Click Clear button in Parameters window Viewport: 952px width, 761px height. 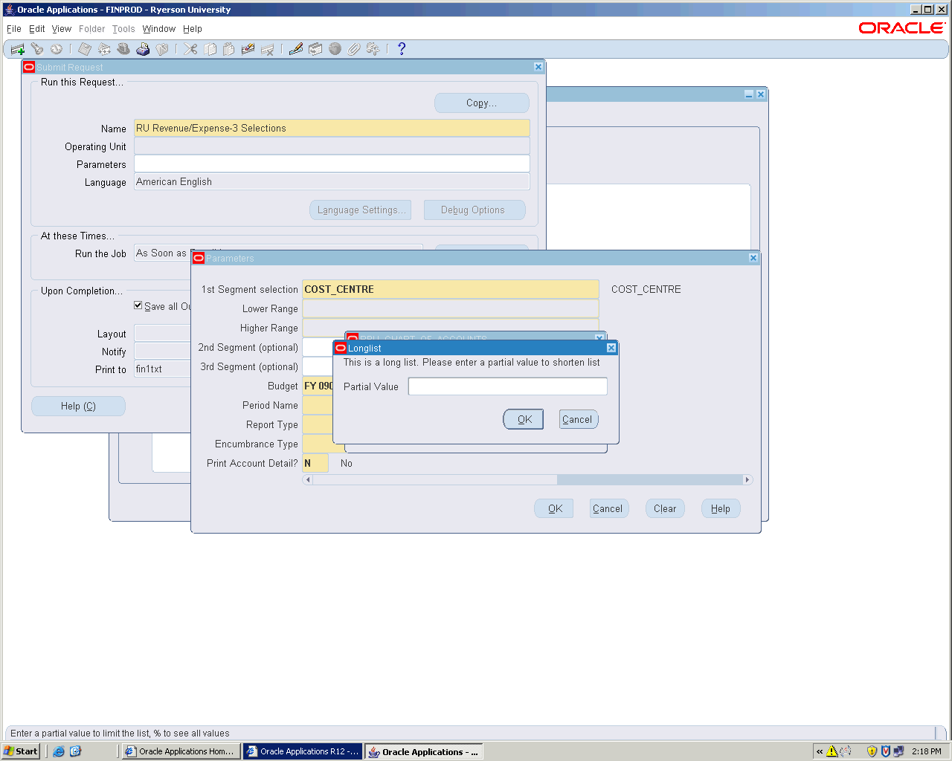point(665,508)
